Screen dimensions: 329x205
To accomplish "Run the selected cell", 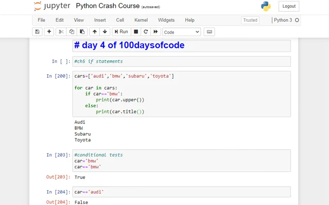I will (121, 32).
